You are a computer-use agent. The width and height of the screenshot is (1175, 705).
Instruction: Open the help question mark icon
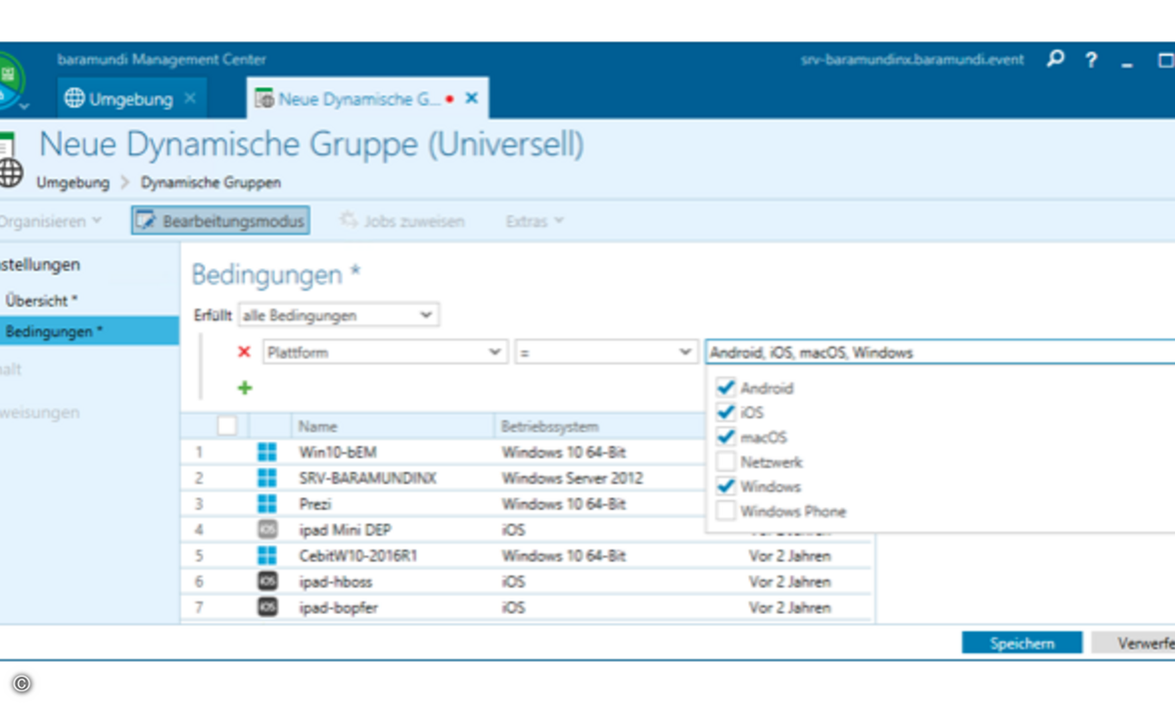1091,61
